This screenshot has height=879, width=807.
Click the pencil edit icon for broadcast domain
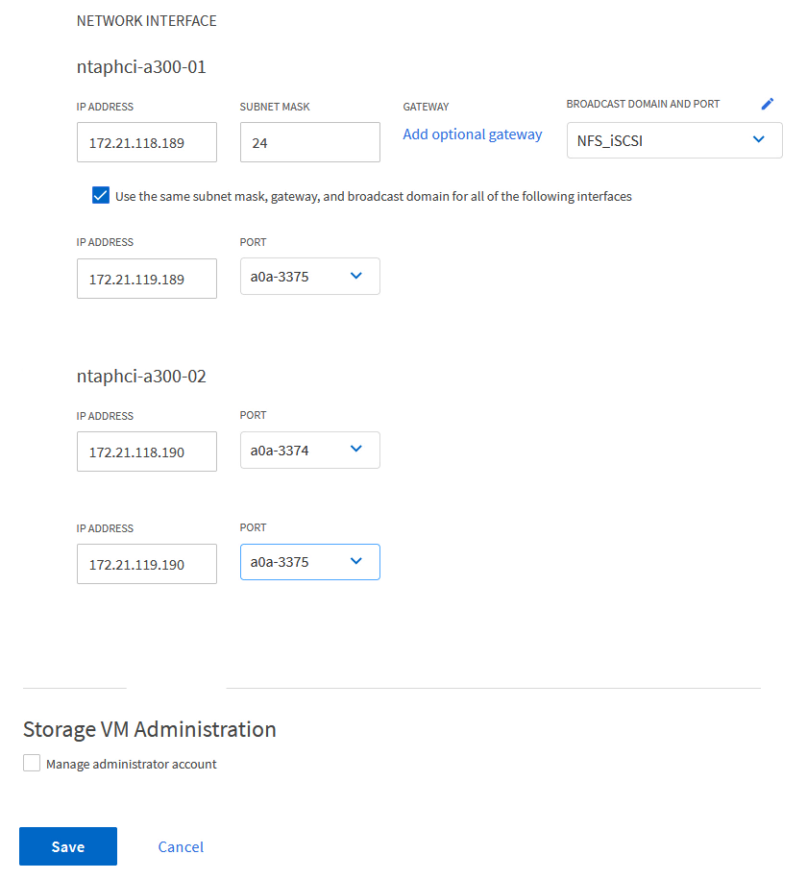pos(767,104)
